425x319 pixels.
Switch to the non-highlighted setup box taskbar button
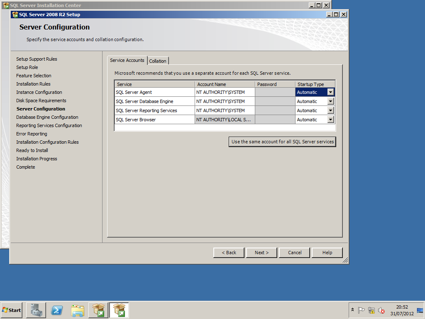pos(98,310)
